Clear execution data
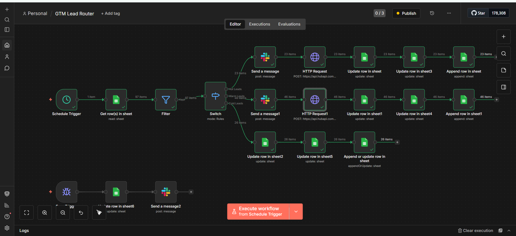 click(x=476, y=231)
